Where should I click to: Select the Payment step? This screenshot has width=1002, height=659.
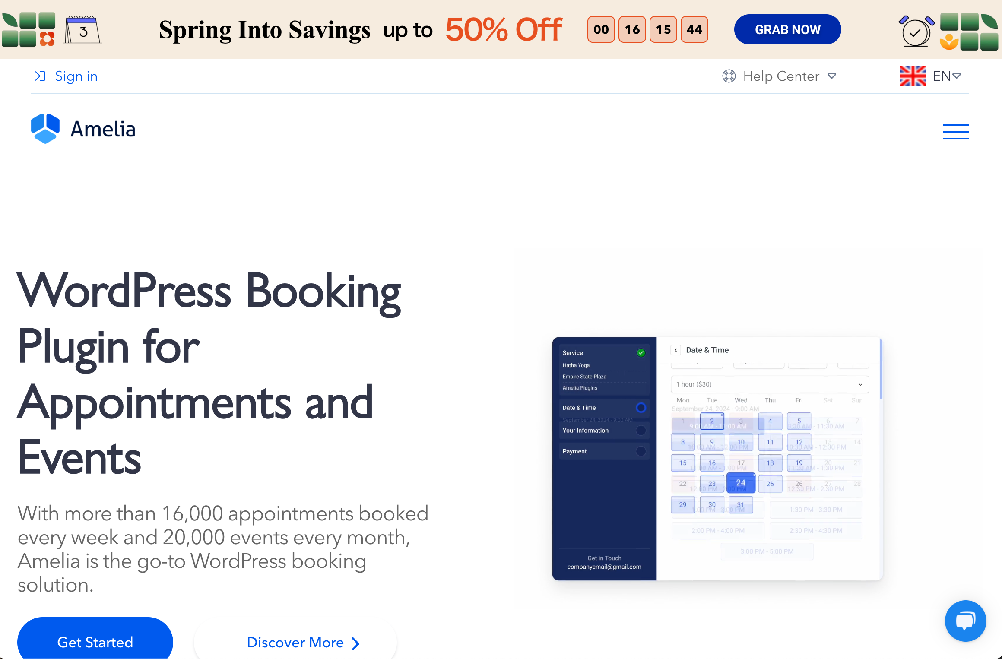click(604, 451)
